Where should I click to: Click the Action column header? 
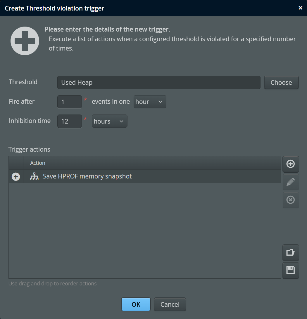(38, 163)
